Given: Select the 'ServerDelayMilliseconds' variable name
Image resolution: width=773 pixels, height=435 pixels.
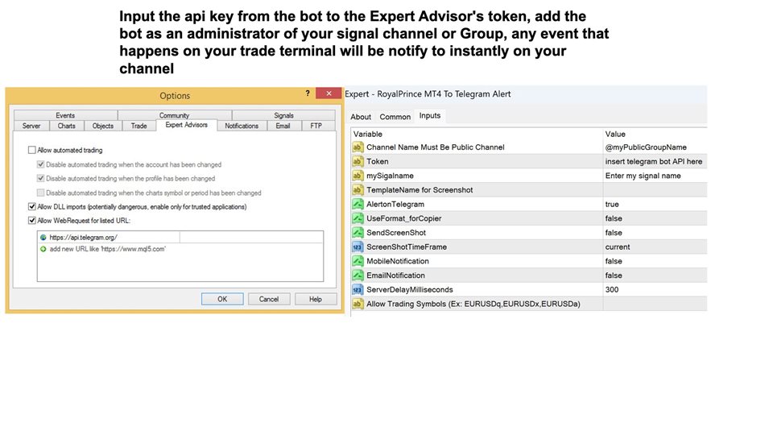Looking at the screenshot, I should tap(410, 290).
